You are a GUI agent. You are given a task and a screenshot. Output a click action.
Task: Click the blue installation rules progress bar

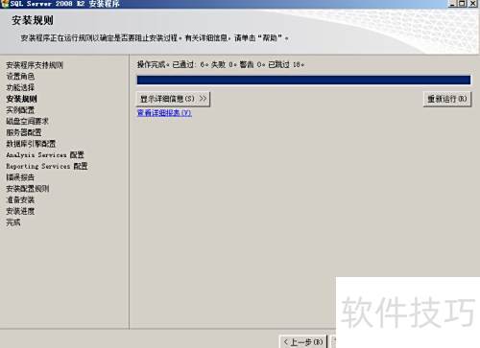(x=303, y=80)
